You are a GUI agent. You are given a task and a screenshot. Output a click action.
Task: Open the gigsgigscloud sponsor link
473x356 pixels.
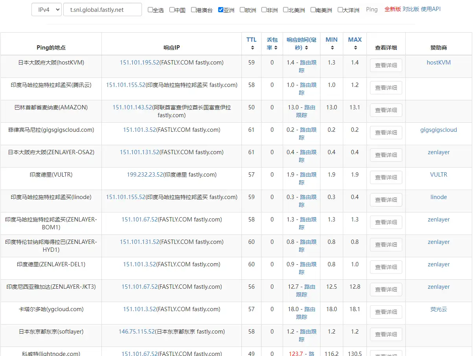tap(438, 130)
